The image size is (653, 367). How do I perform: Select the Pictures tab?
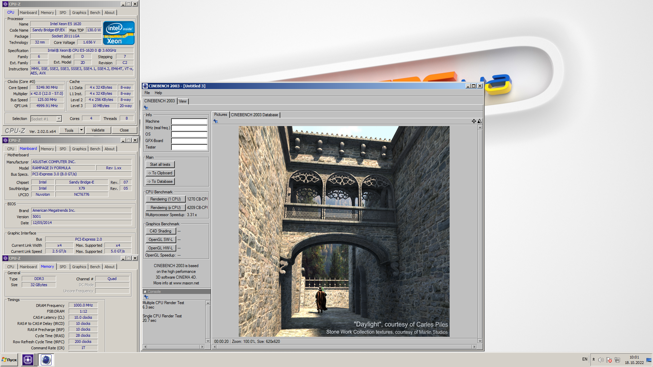(220, 115)
